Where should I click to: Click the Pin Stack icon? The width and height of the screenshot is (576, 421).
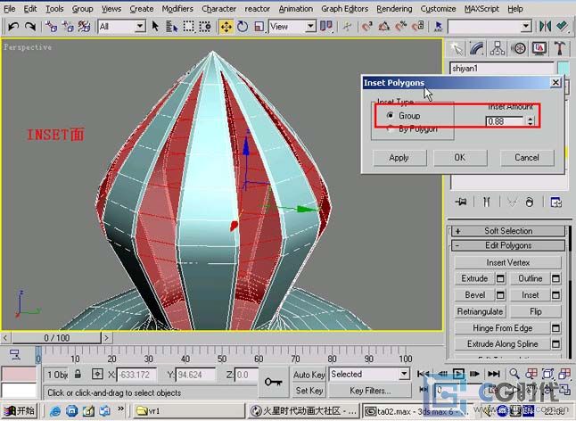[x=461, y=202]
